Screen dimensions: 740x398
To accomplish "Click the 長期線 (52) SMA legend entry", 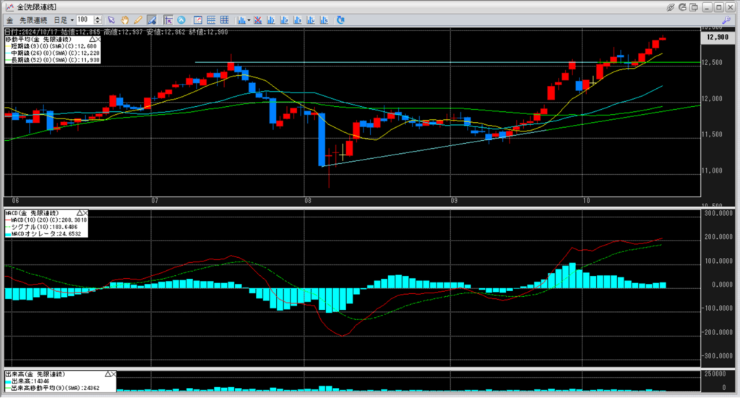I will (x=52, y=61).
